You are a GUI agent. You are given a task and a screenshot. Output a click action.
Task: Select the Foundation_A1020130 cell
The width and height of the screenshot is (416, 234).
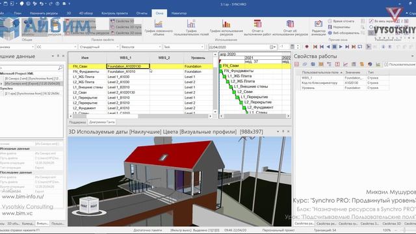[128, 66]
